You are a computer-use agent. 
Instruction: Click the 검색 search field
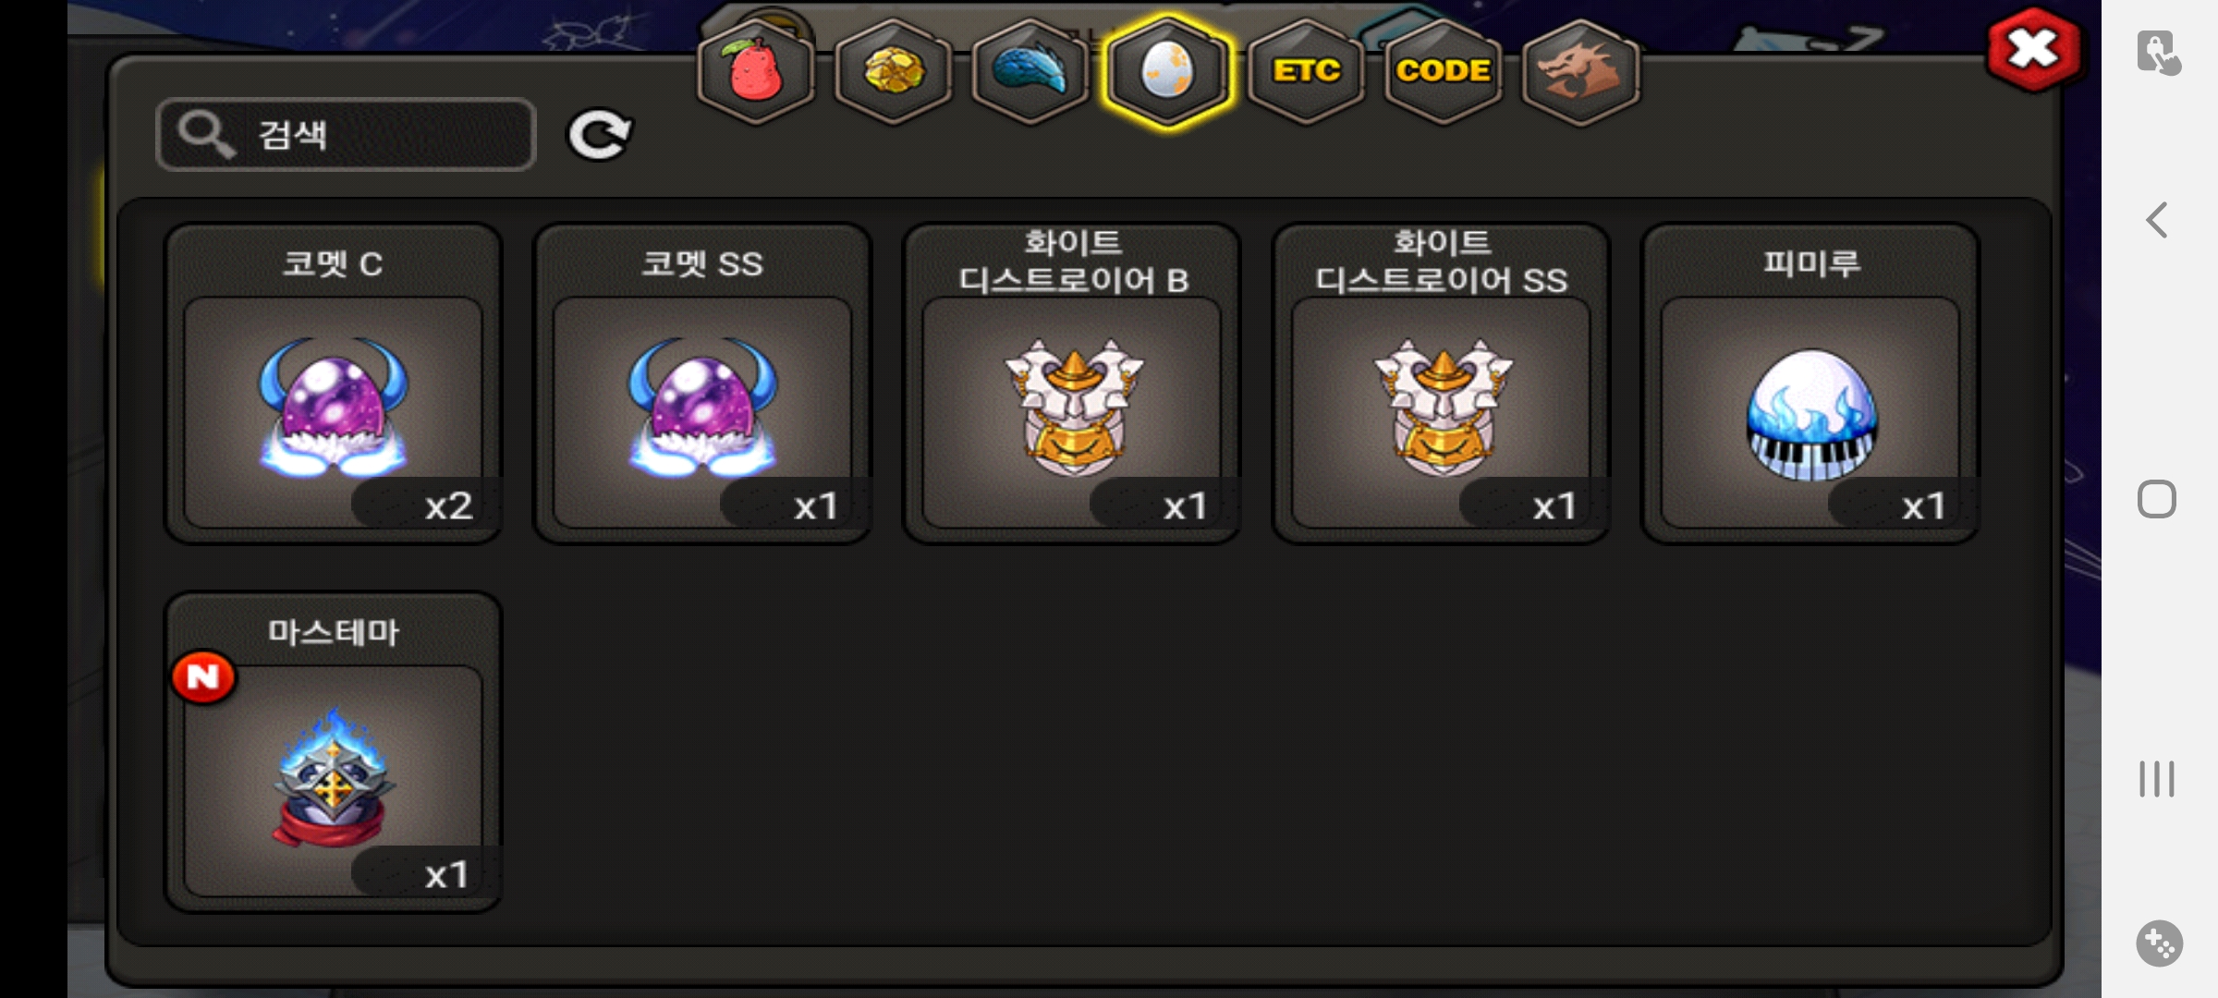coord(347,135)
